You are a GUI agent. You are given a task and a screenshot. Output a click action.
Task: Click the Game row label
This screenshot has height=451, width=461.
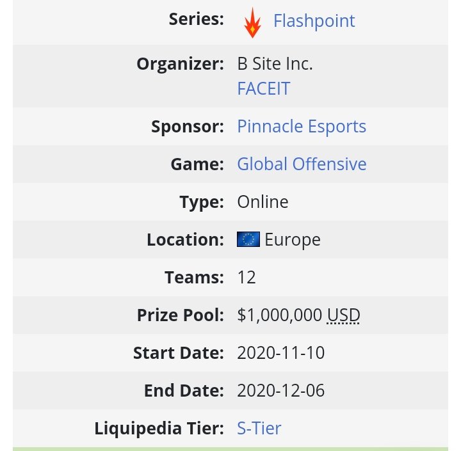(x=197, y=164)
